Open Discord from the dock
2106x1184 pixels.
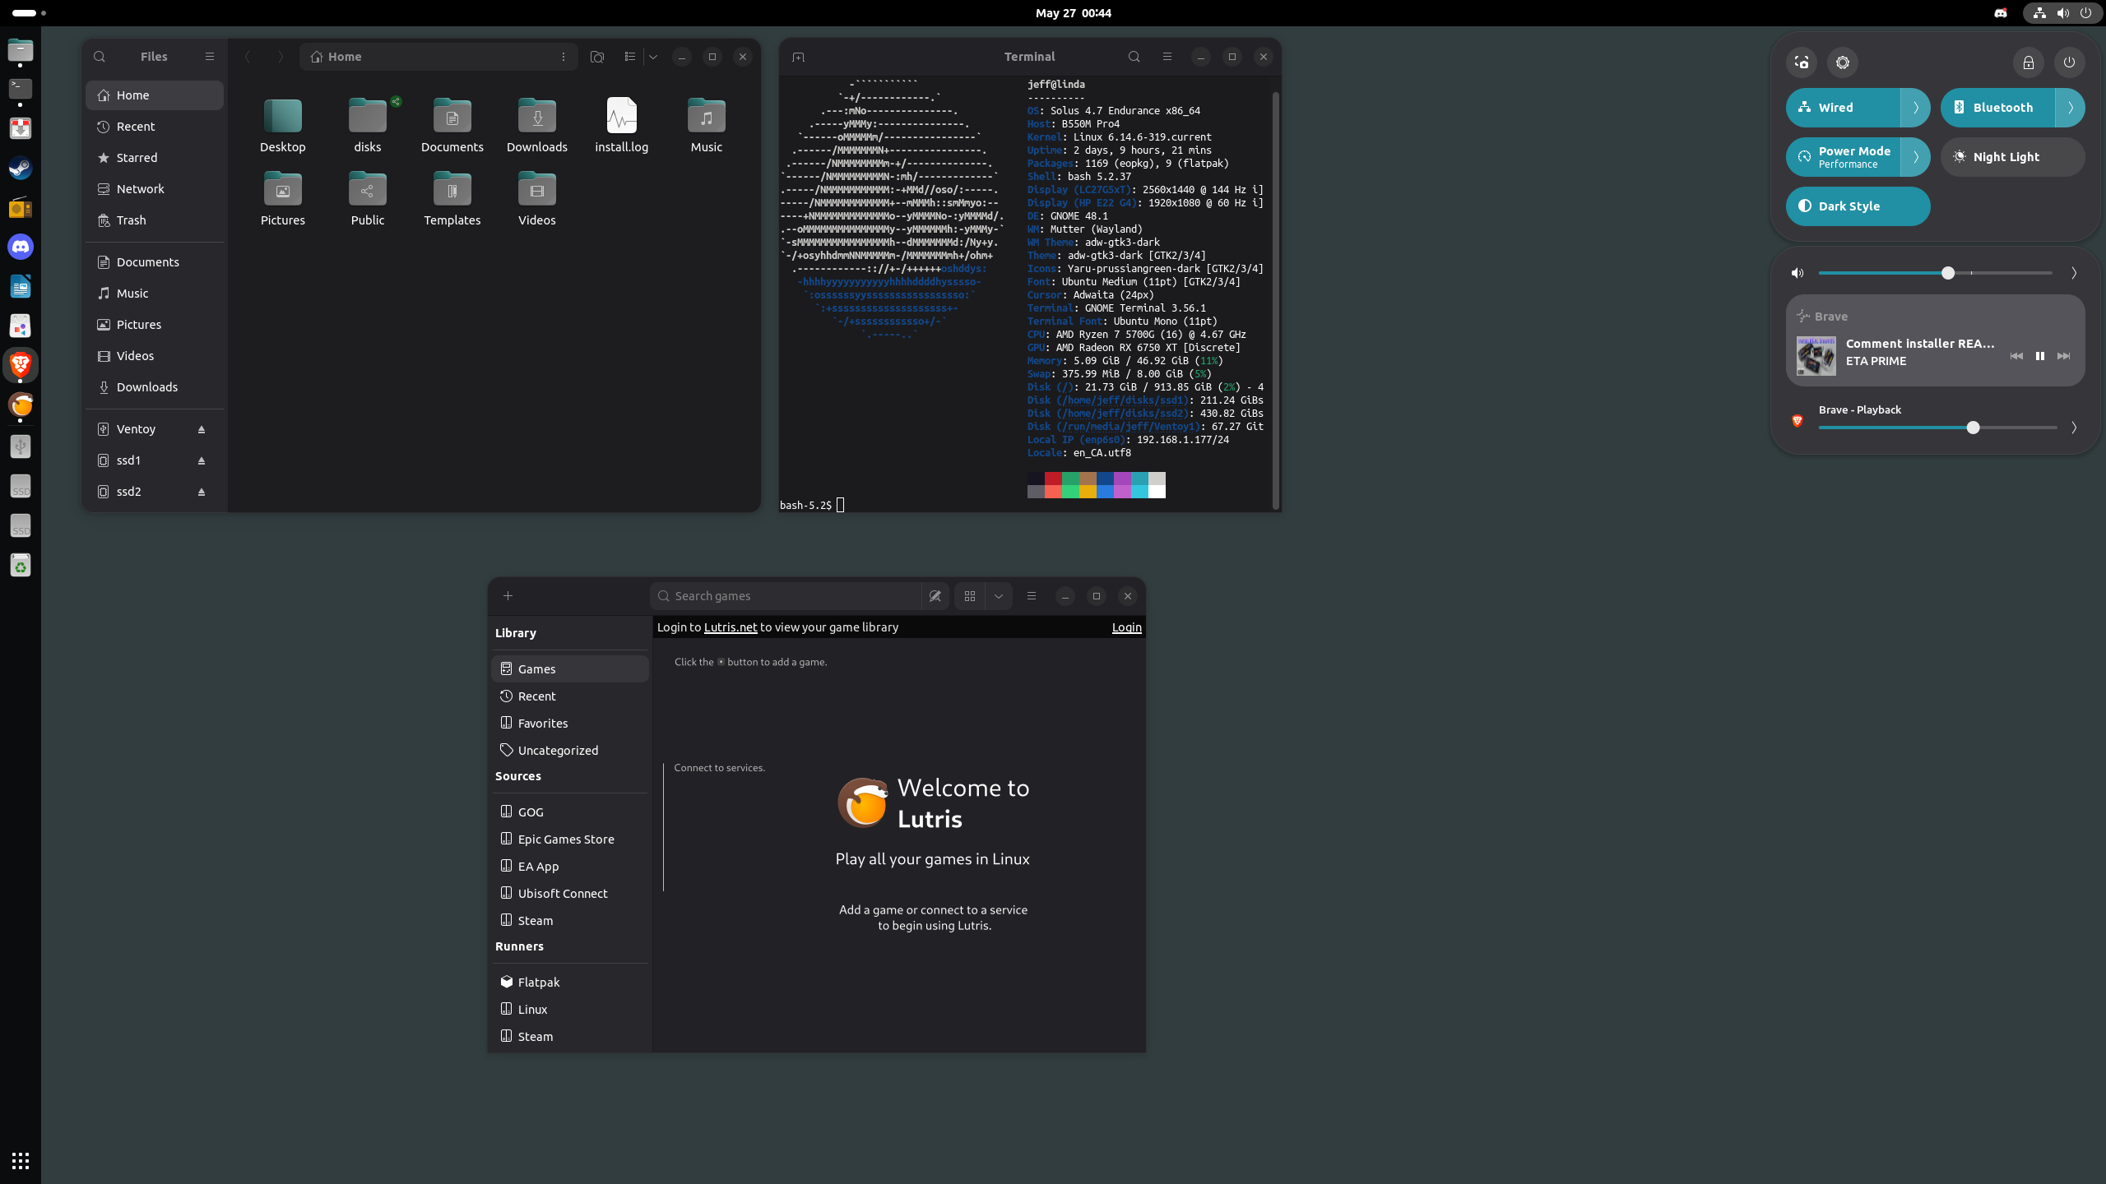(x=21, y=247)
